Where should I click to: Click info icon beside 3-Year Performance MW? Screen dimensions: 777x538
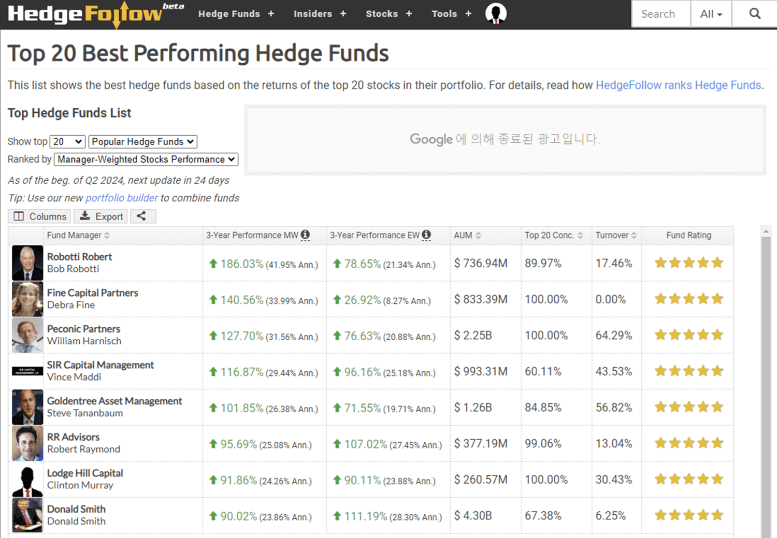306,235
